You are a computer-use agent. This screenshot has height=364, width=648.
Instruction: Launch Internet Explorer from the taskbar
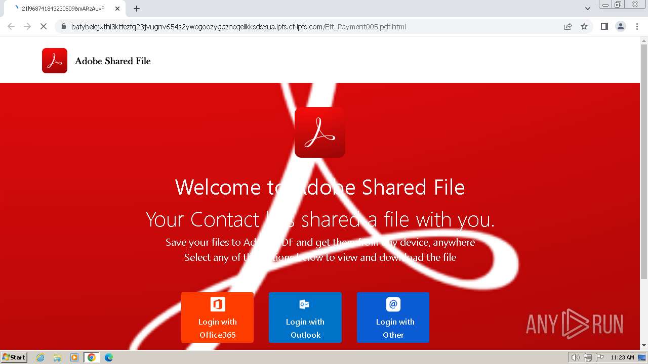(40, 357)
